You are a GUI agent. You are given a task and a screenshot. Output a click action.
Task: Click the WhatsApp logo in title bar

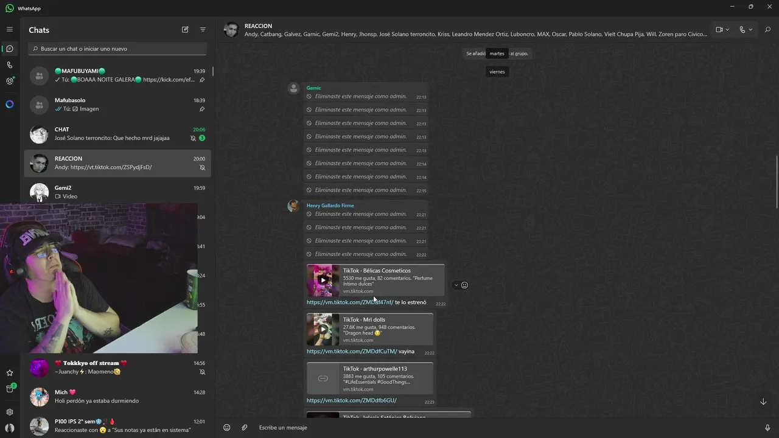click(x=9, y=9)
